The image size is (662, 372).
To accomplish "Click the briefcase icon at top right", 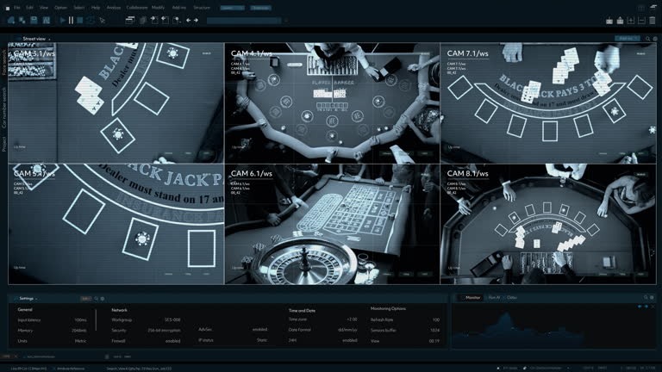I will 609,20.
